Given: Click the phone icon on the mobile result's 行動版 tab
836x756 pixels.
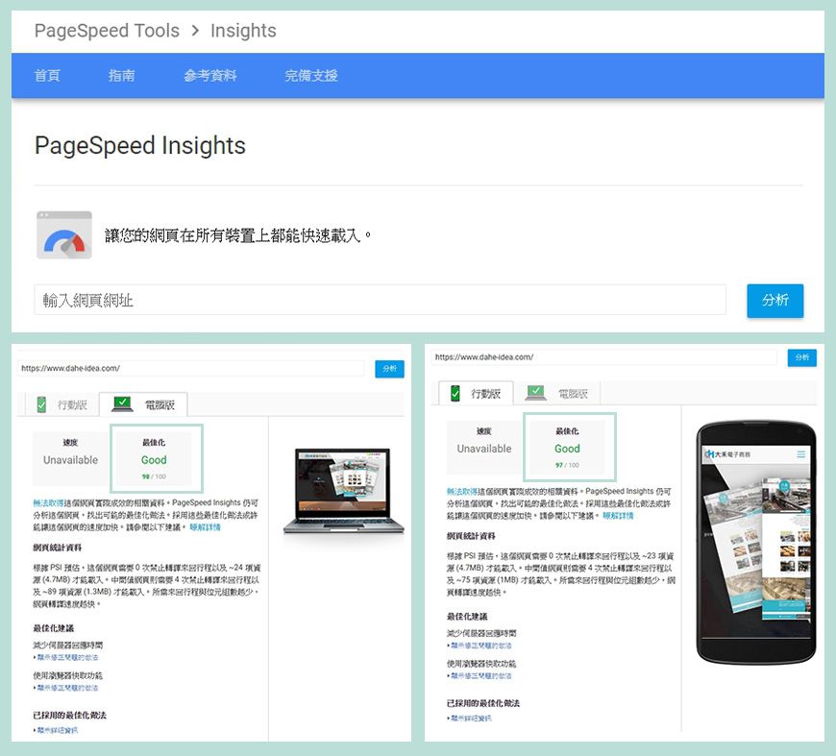Looking at the screenshot, I should point(455,394).
